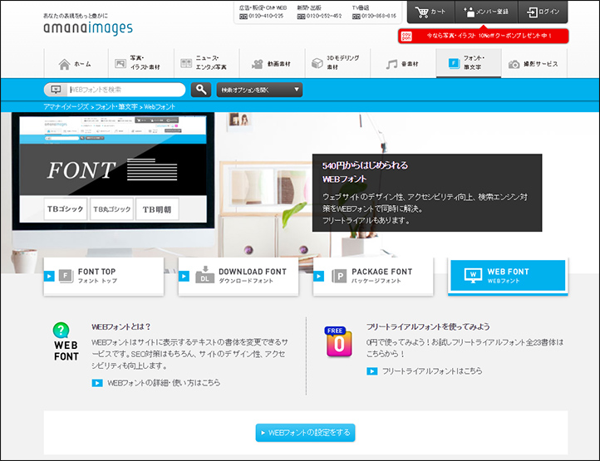
Task: Open the Photo & Illustration tab
Action: tap(140, 63)
